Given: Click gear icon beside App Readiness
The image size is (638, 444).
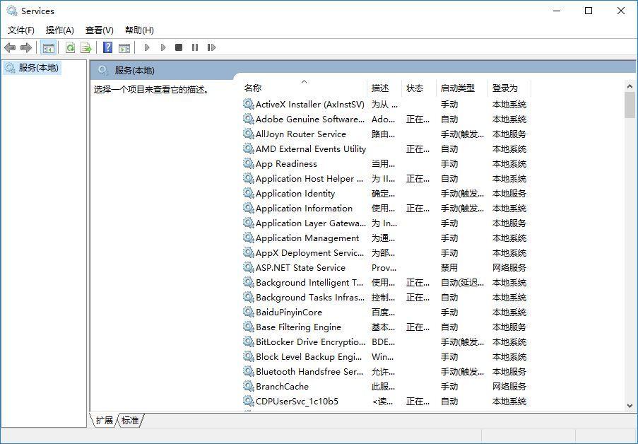Looking at the screenshot, I should point(249,163).
